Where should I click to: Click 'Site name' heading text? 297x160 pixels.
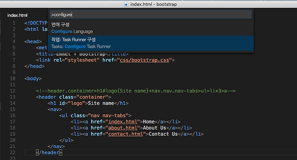(101, 103)
